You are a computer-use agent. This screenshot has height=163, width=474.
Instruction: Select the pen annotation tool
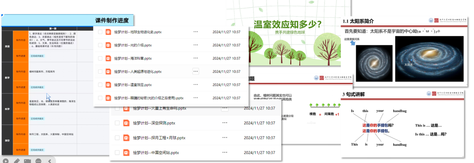click(16, 161)
